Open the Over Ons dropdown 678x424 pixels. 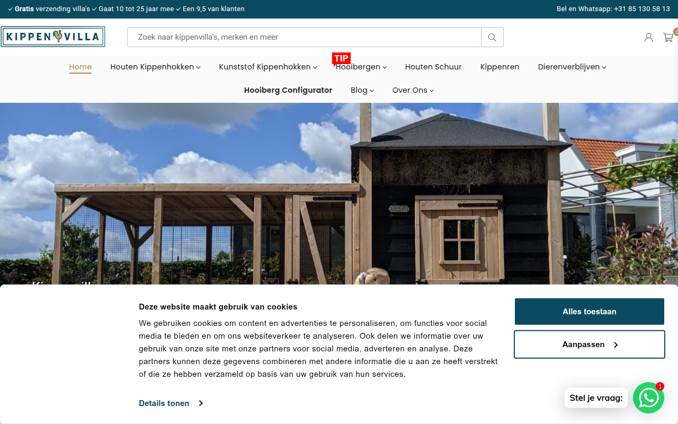[413, 90]
